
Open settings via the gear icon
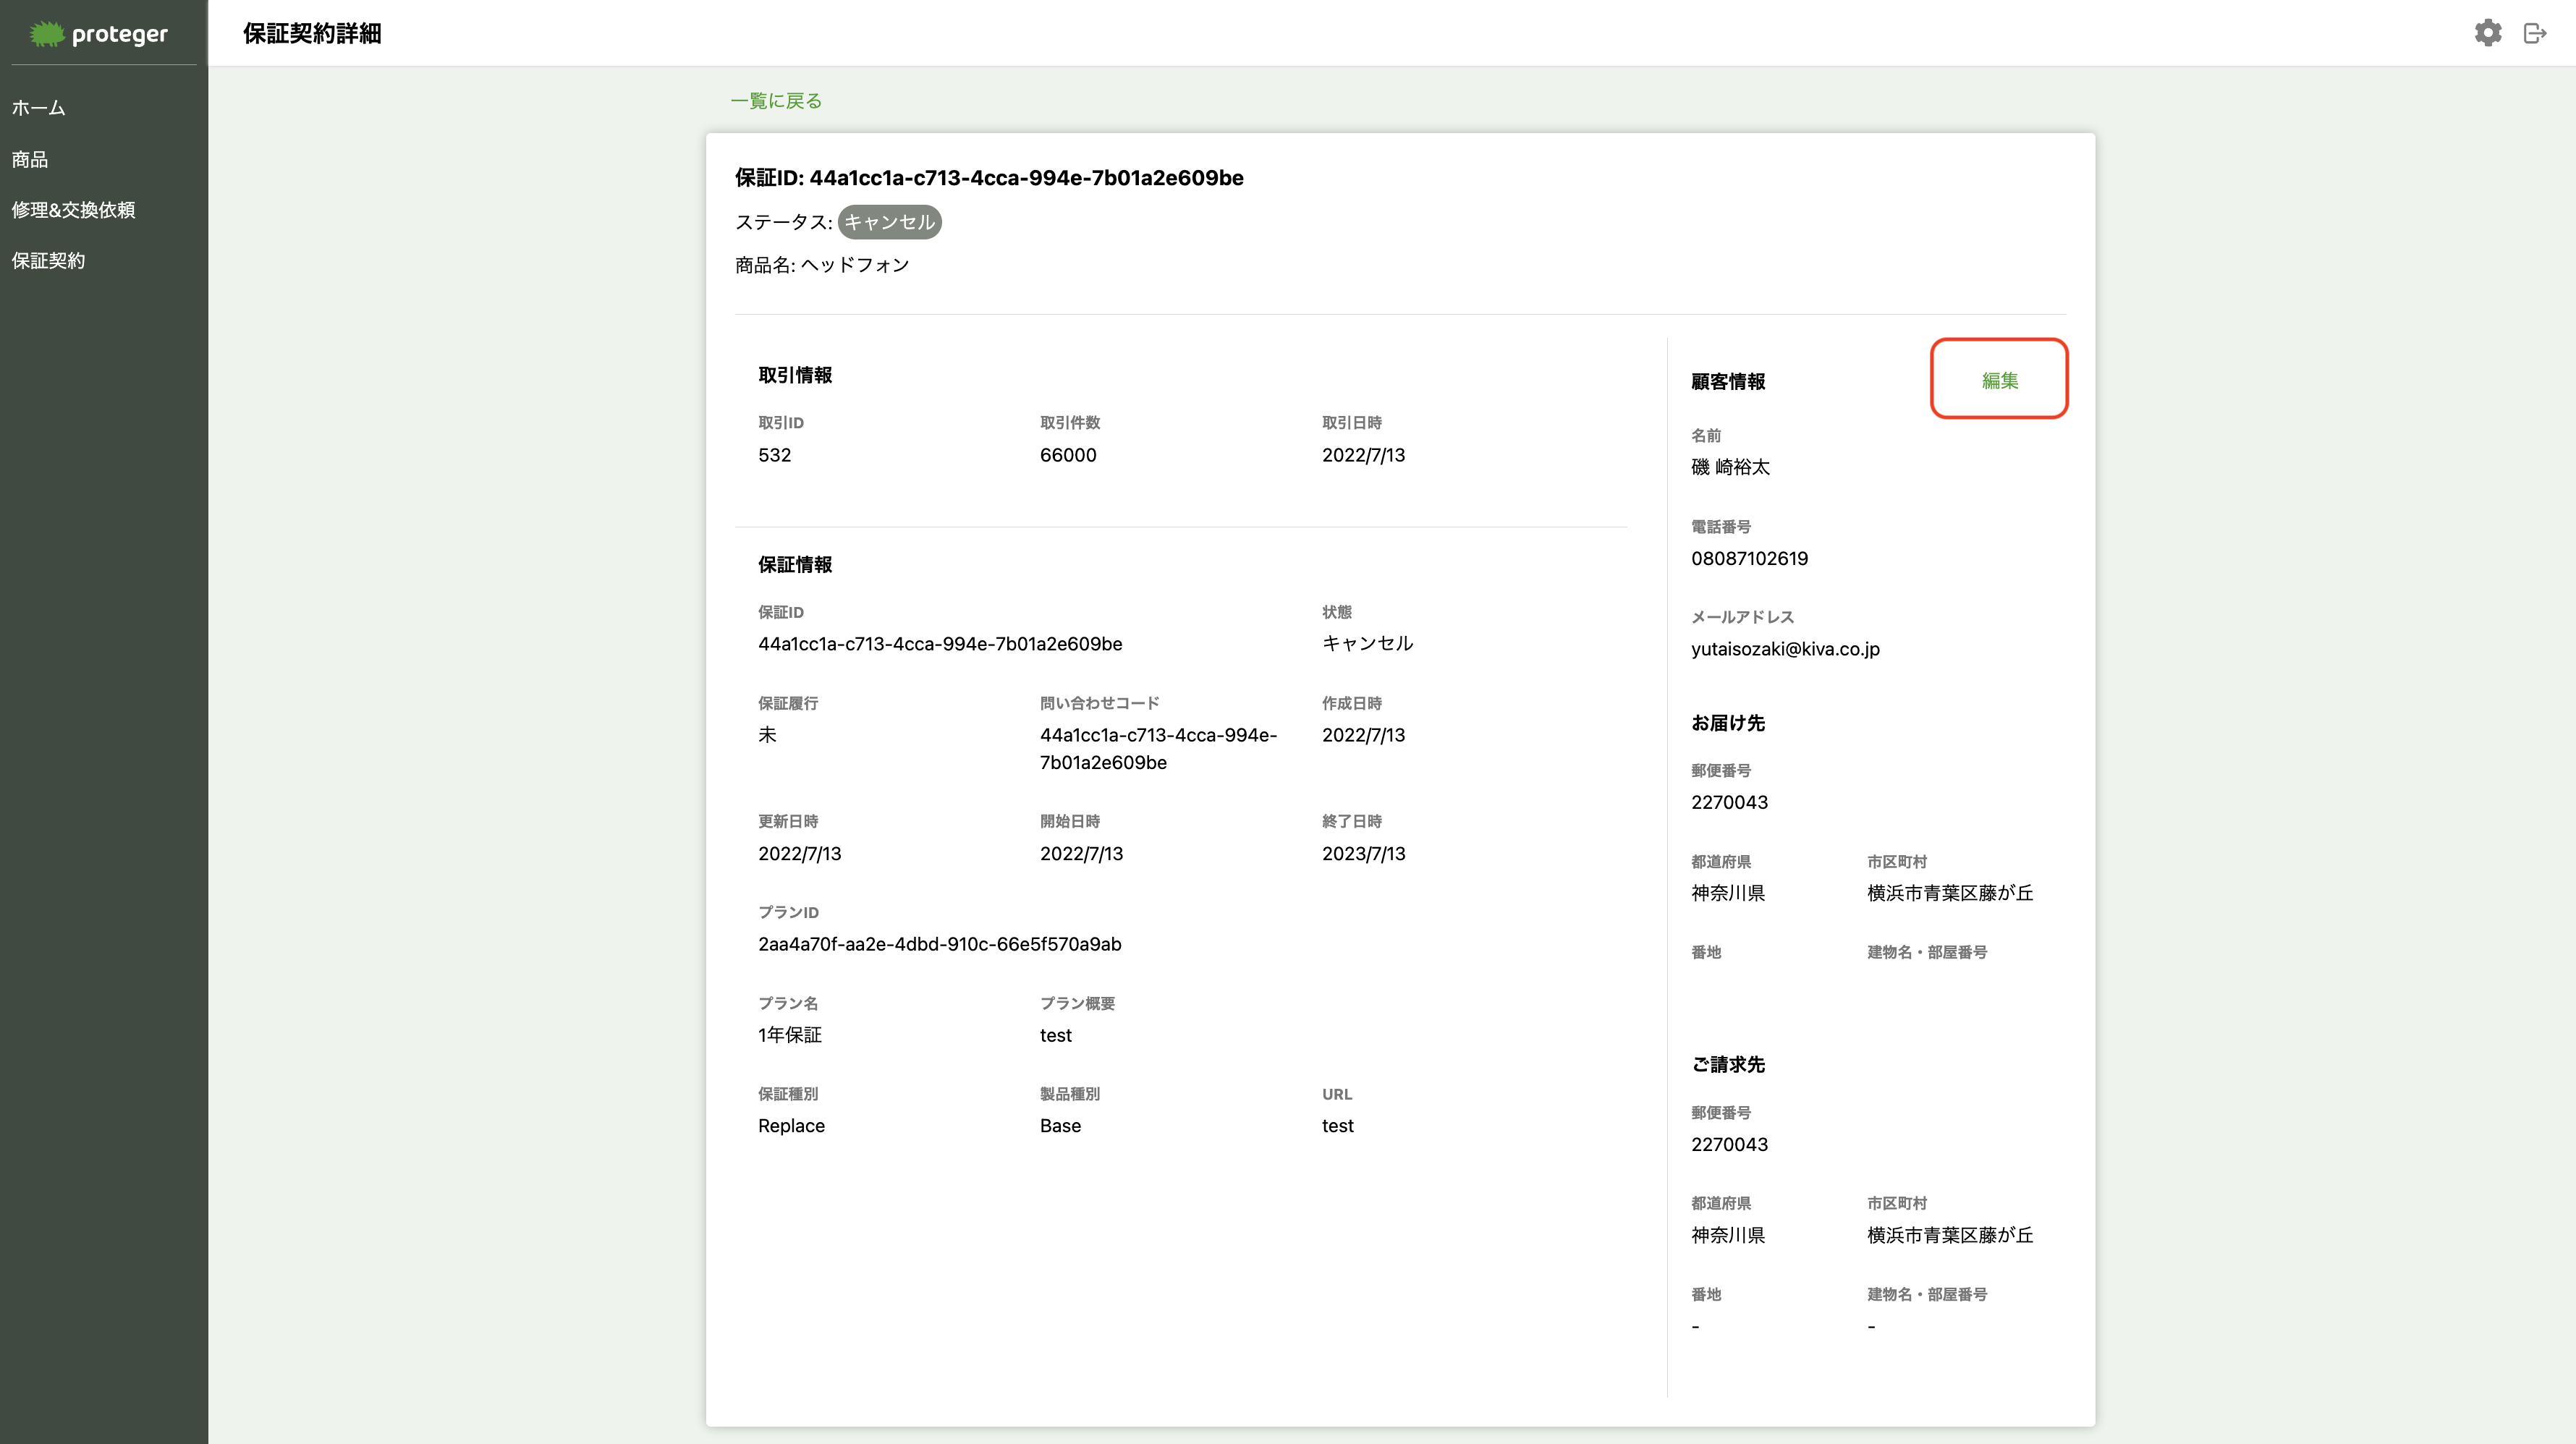tap(2488, 33)
